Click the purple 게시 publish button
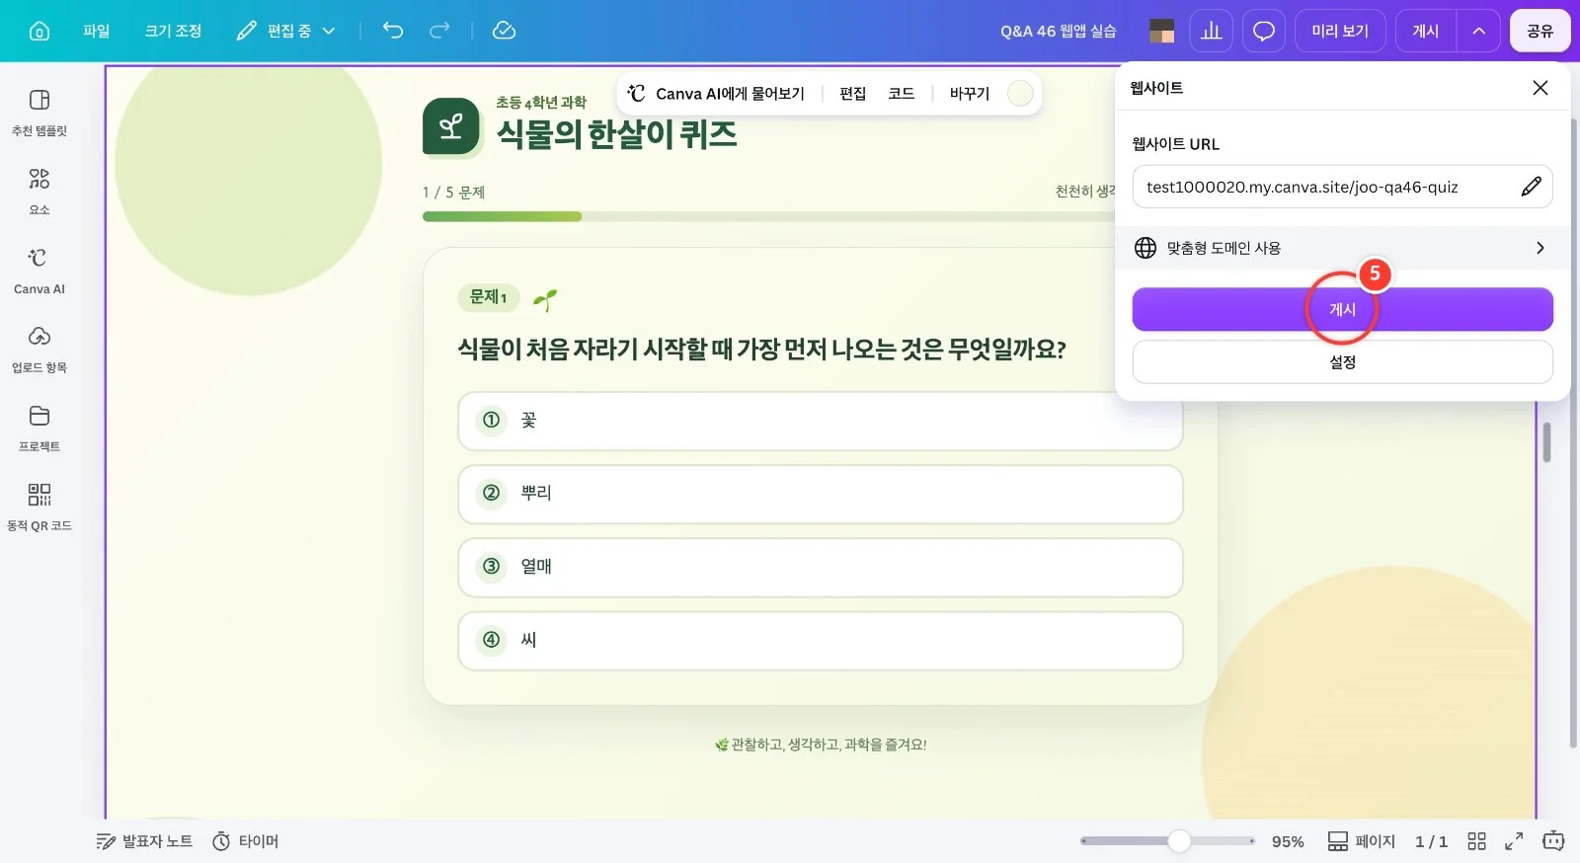Screen dimensions: 1580x863 point(1342,309)
